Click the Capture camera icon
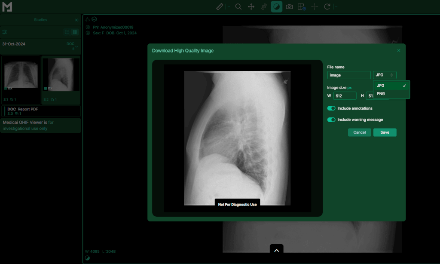Screen dimensions: 440x264 tap(290, 7)
